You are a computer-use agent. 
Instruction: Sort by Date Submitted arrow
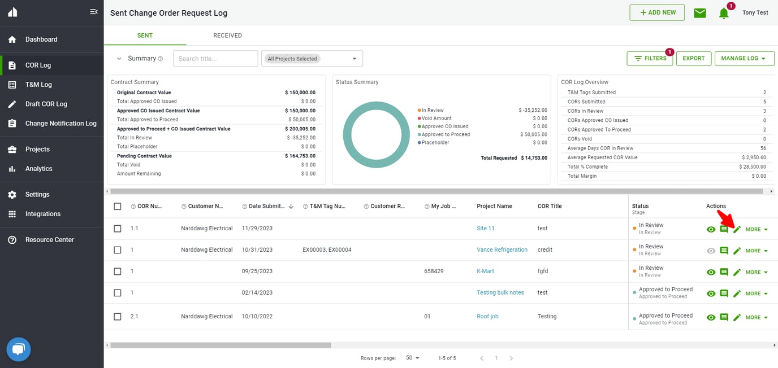pos(291,206)
